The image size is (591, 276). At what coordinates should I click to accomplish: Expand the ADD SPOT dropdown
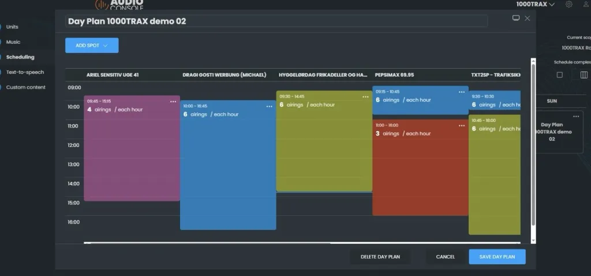tap(92, 46)
